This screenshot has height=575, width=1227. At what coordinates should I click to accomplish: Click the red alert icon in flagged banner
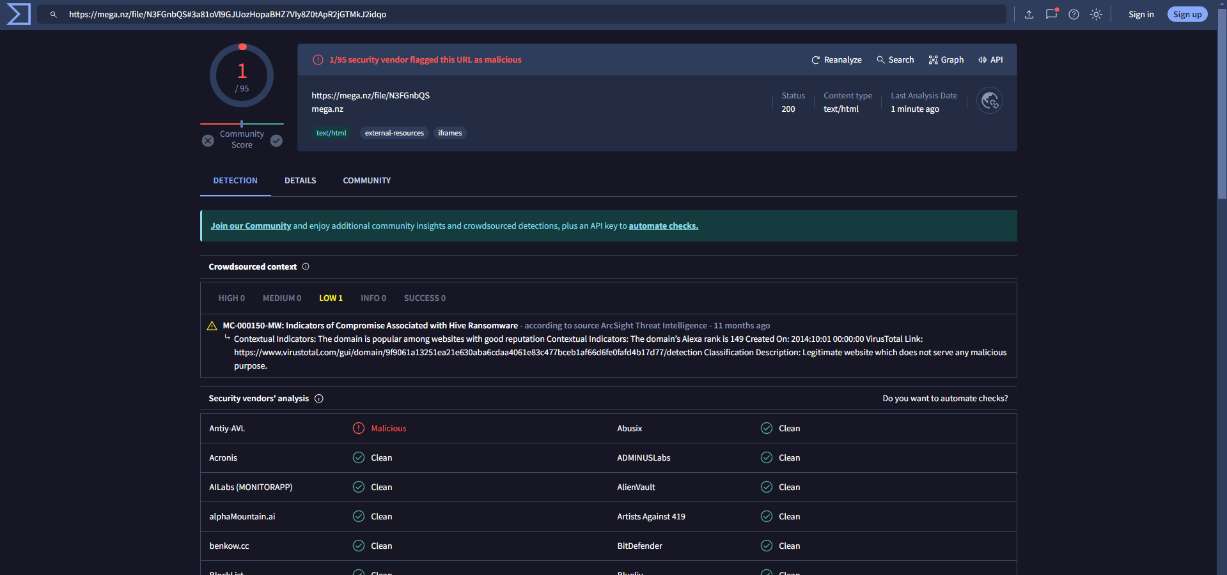(x=318, y=60)
